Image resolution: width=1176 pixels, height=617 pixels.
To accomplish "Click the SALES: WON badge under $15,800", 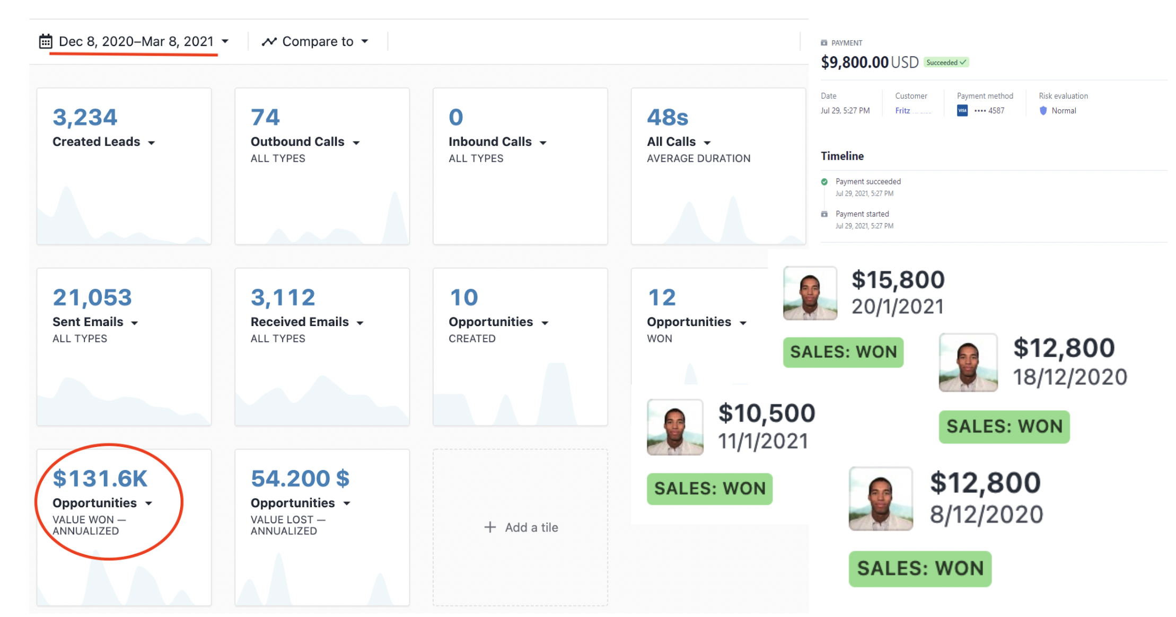I will [843, 352].
